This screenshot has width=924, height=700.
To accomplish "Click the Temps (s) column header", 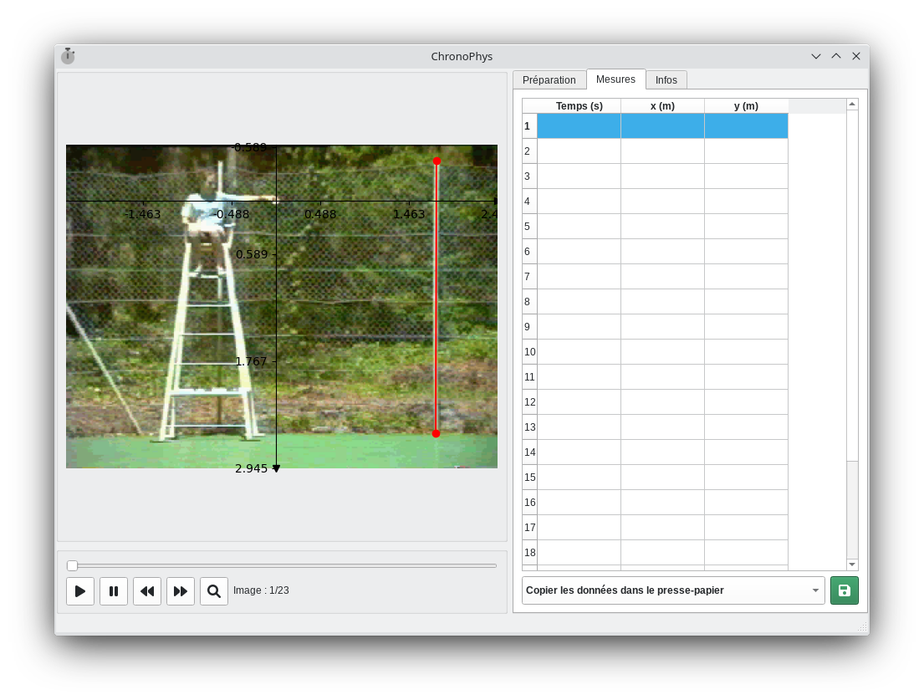I will [579, 106].
